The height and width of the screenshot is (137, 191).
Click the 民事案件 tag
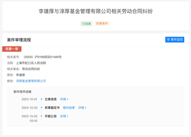[102, 23]
